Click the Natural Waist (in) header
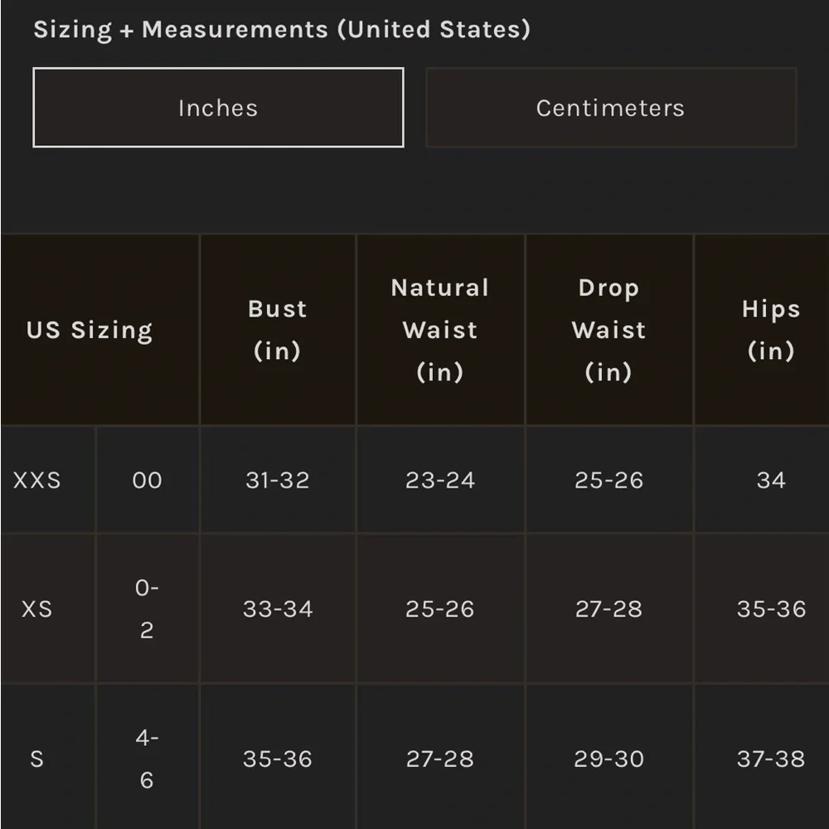Screen dimensions: 829x829 pos(440,330)
